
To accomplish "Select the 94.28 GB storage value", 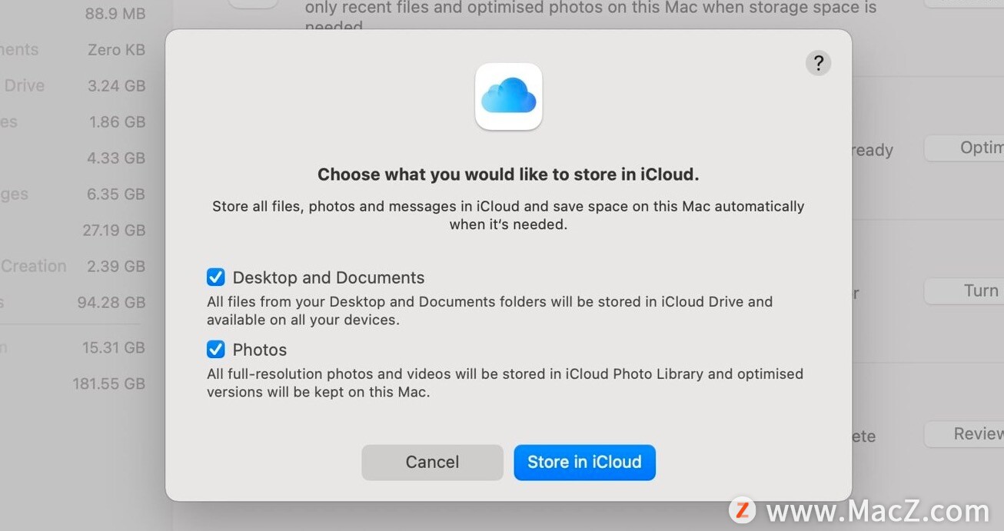I will [x=111, y=303].
